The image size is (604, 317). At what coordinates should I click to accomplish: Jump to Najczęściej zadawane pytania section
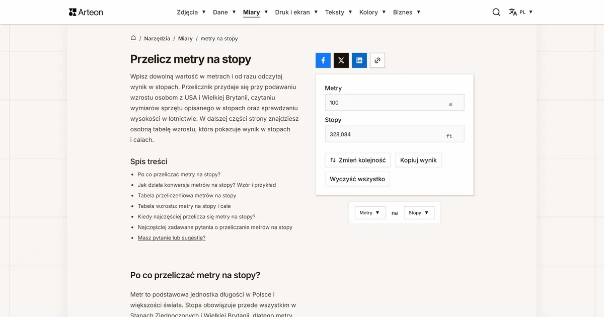[215, 227]
